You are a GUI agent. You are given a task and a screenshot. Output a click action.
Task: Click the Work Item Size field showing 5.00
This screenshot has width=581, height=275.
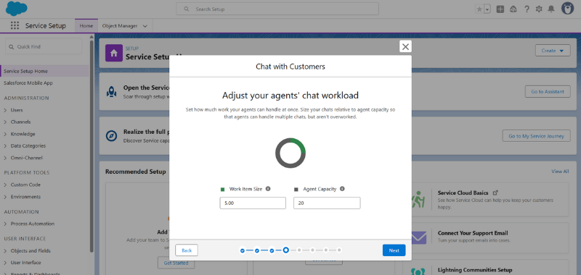(x=253, y=203)
